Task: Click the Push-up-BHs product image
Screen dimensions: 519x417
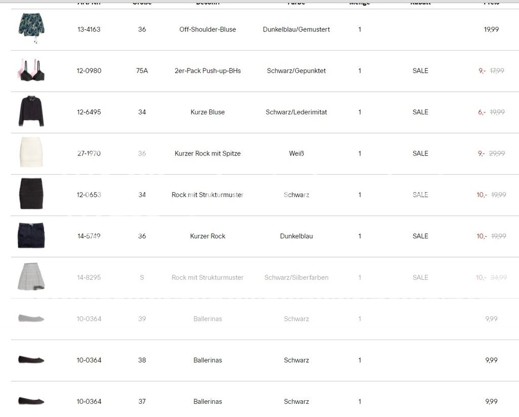Action: [x=31, y=70]
